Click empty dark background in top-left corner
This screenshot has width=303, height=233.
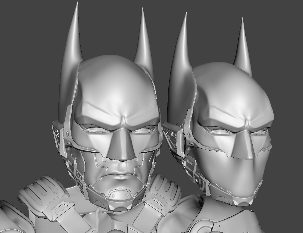point(20,20)
